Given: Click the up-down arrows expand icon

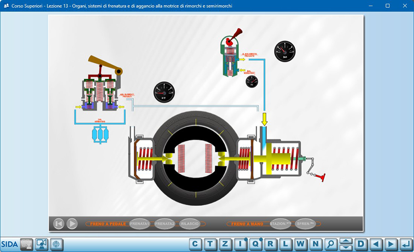Looking at the screenshot, I should click(x=345, y=244).
